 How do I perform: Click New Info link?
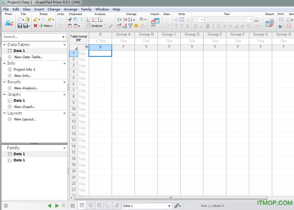point(23,76)
